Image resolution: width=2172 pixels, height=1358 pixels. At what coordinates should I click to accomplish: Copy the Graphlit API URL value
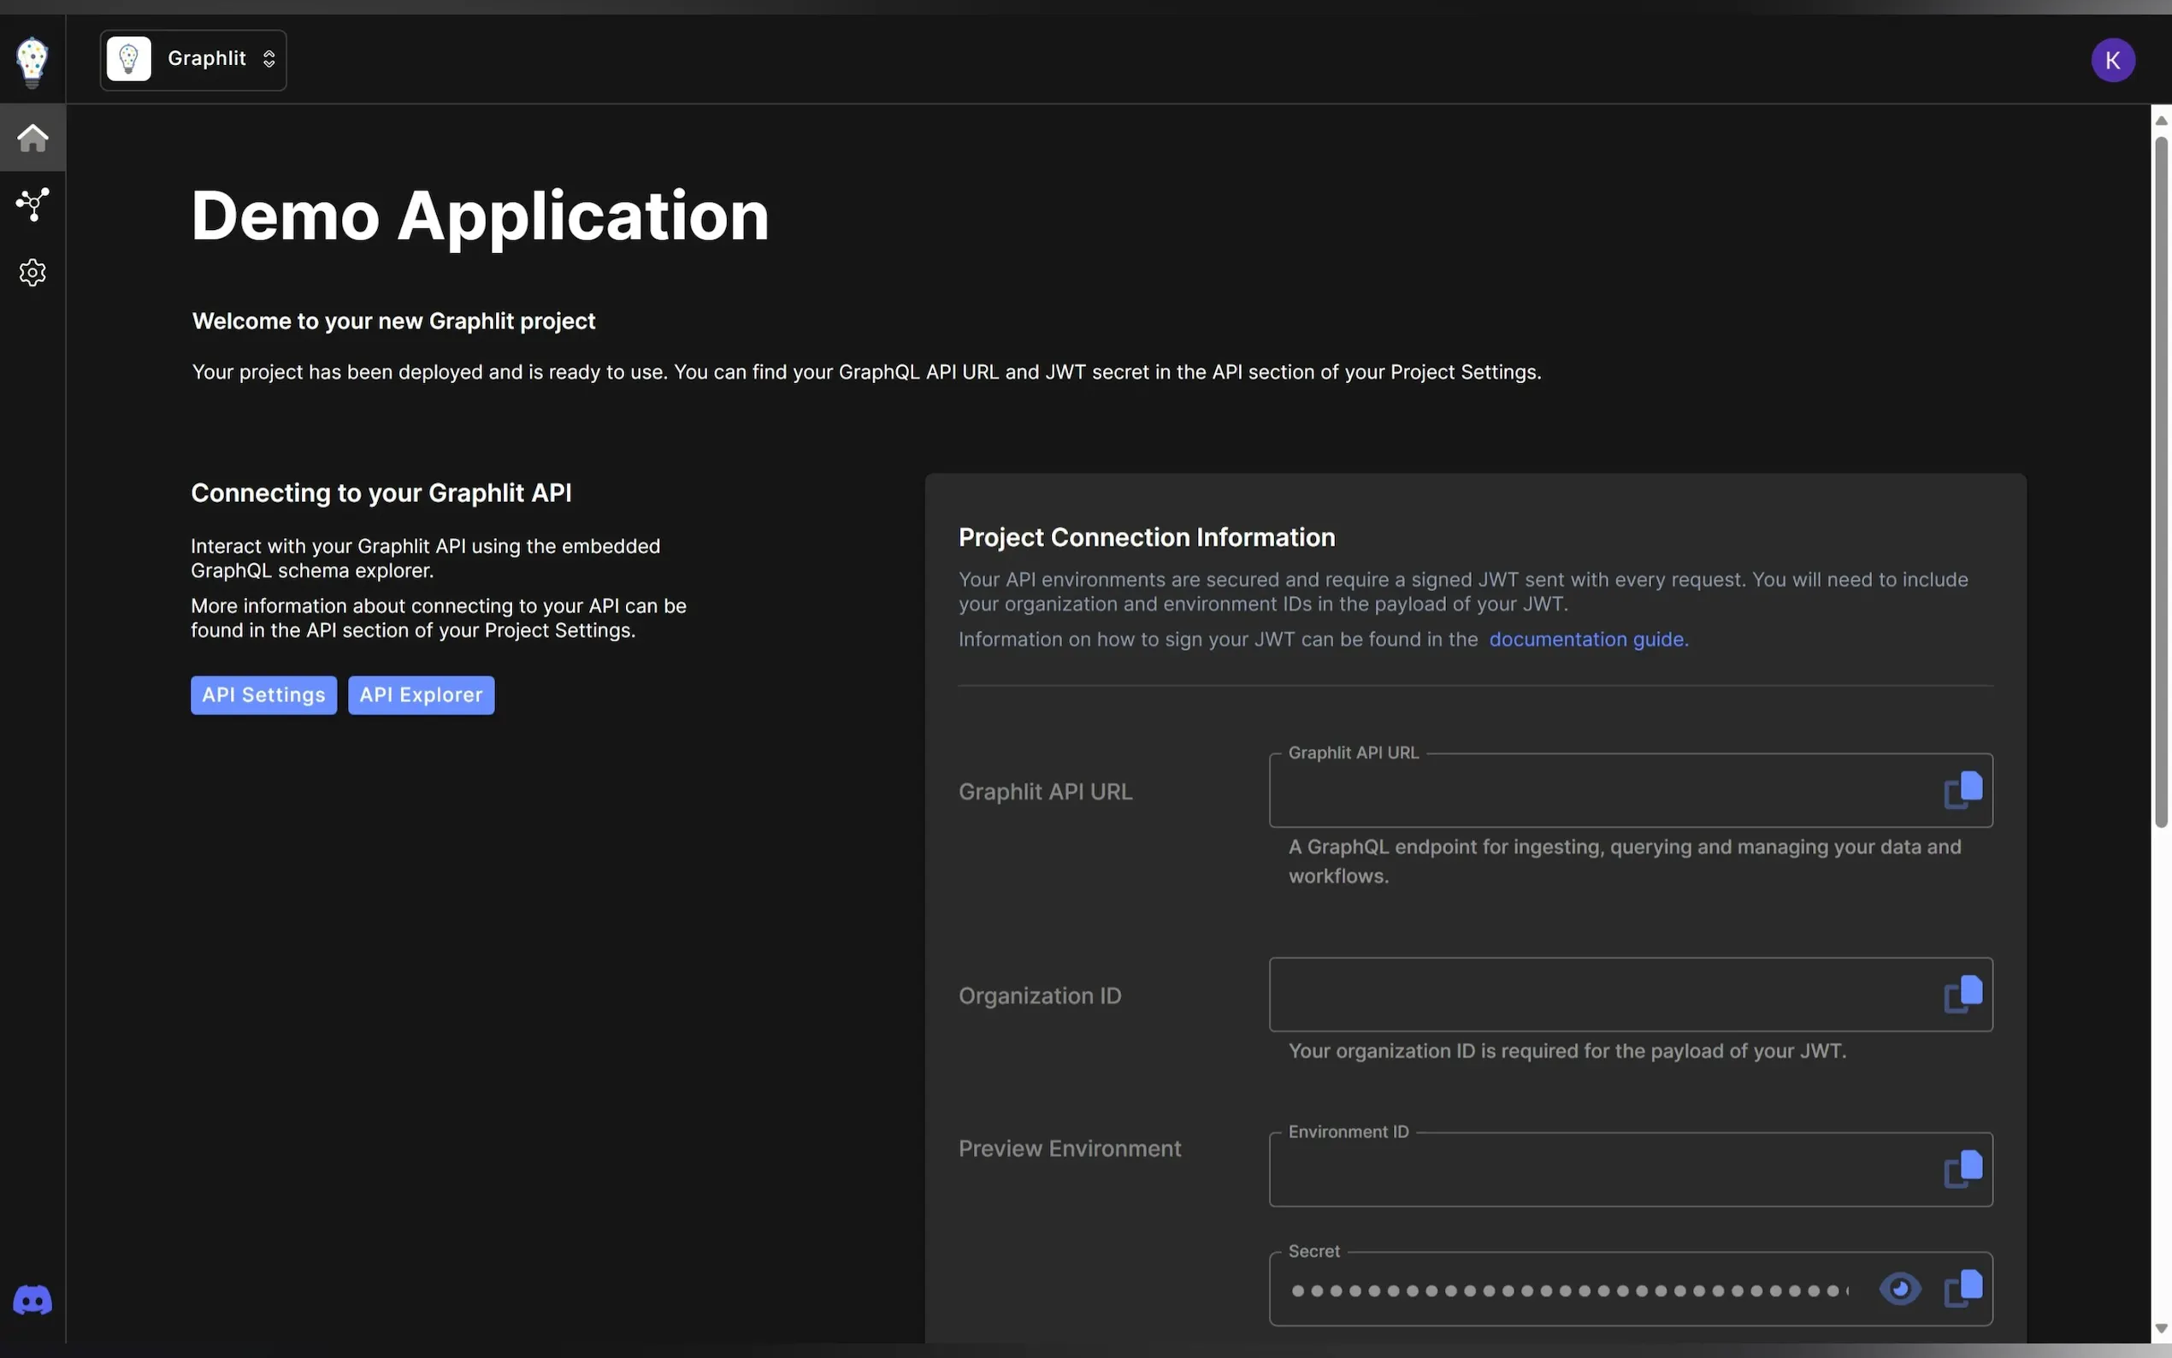(1962, 789)
